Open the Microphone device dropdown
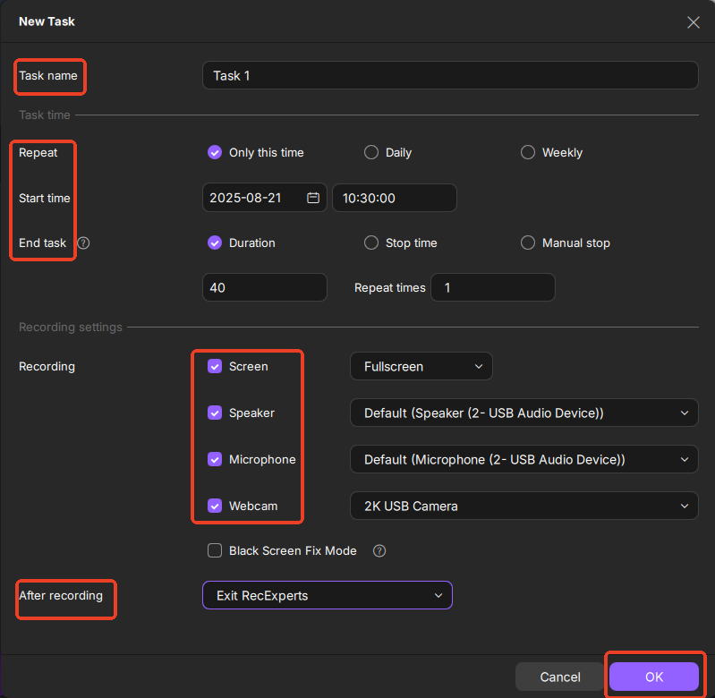Viewport: 715px width, 698px height. coord(523,459)
